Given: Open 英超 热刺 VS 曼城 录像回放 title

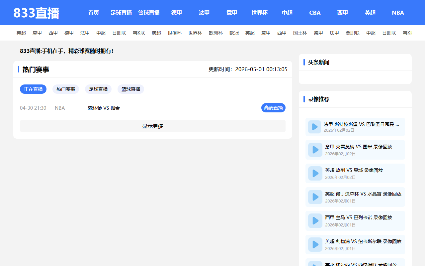Looking at the screenshot, I should (354, 170).
